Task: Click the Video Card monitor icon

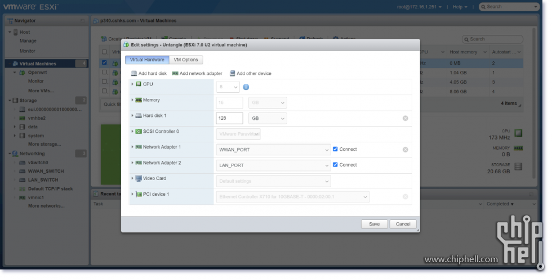Action: (x=139, y=178)
